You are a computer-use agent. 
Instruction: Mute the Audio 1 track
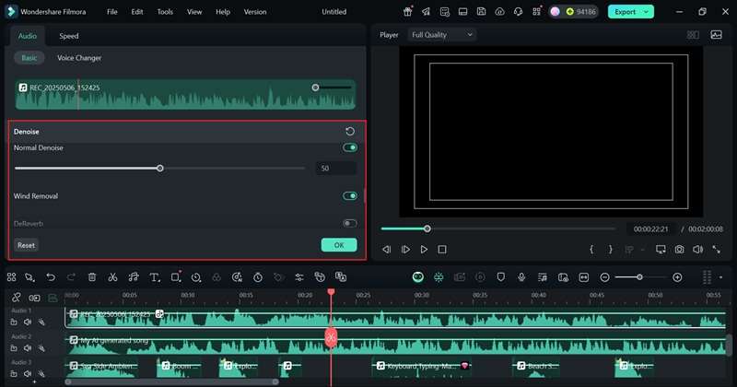[28, 322]
